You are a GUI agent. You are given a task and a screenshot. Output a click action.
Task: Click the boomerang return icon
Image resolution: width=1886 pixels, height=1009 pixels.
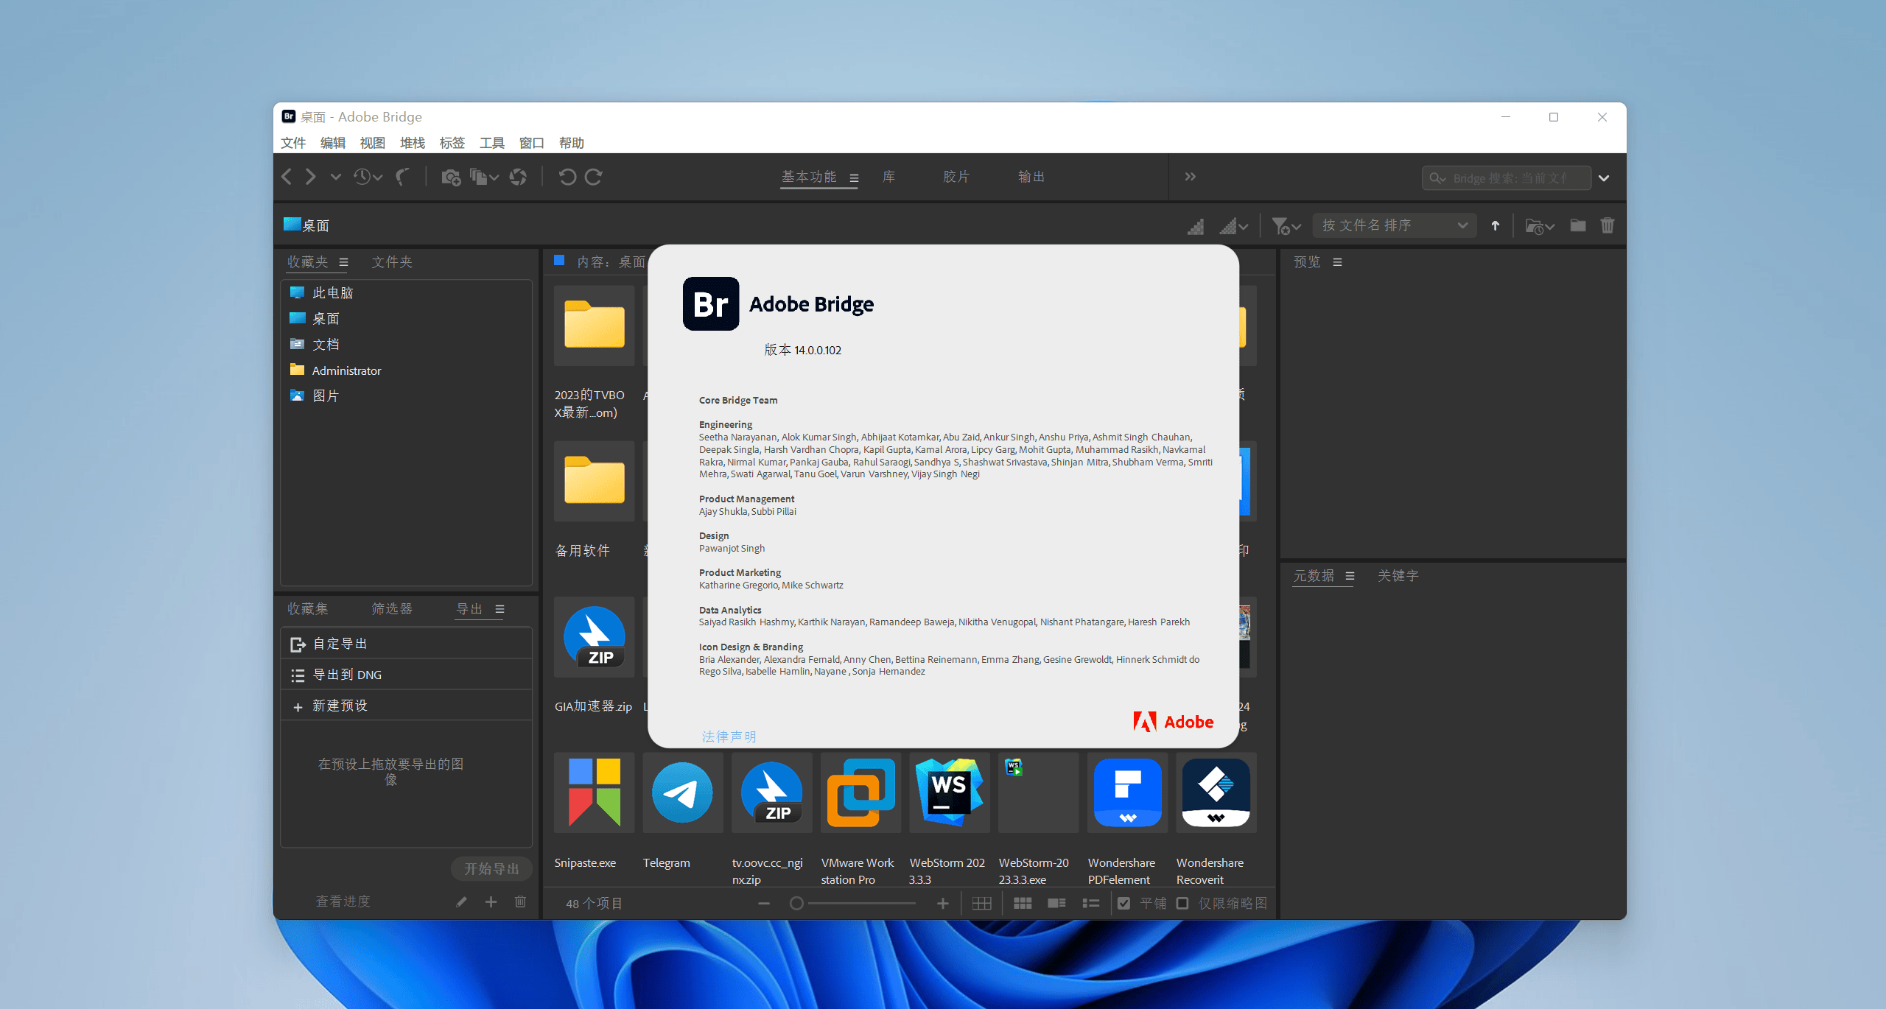pyautogui.click(x=403, y=177)
